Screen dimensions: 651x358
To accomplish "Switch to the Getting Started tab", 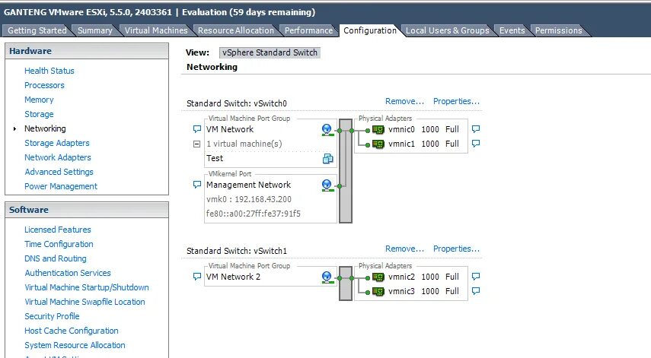I will pos(37,30).
